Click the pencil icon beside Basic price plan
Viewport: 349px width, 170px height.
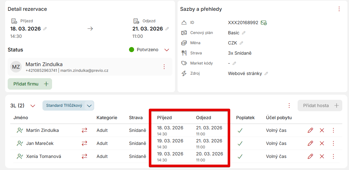point(244,33)
